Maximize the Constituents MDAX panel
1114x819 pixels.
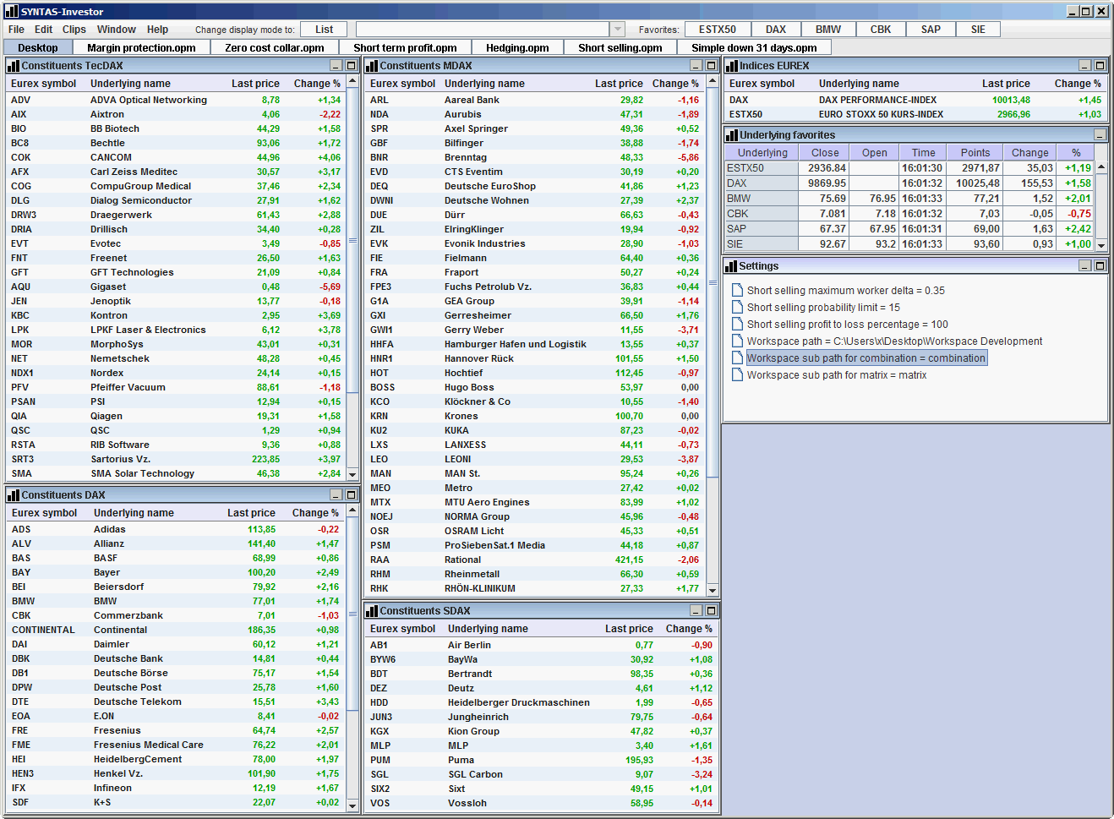(x=712, y=66)
